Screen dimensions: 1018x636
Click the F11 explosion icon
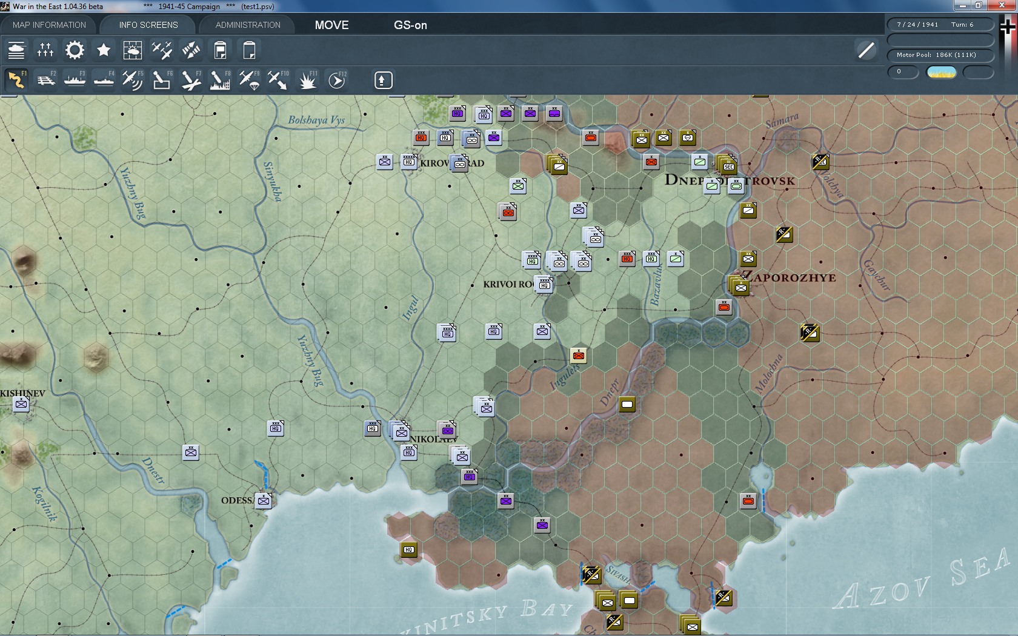click(307, 80)
